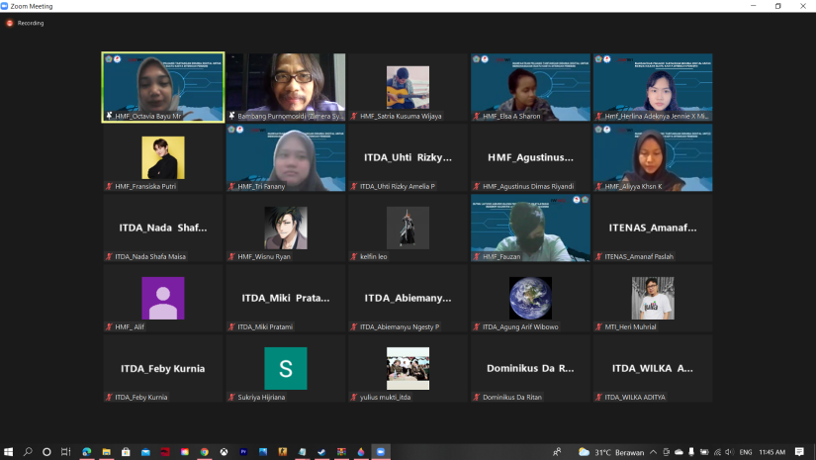Viewport: 816px width, 460px height.
Task: Click the red Recording indicator icon
Action: (10, 23)
